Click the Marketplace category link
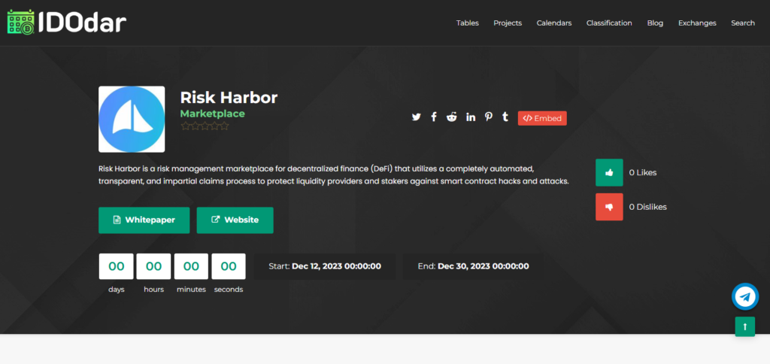The image size is (770, 364). (x=212, y=114)
